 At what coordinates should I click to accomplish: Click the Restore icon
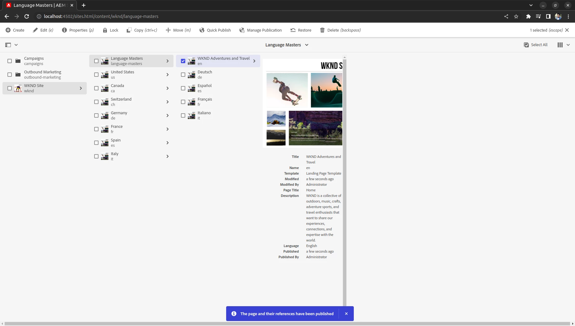pos(293,30)
